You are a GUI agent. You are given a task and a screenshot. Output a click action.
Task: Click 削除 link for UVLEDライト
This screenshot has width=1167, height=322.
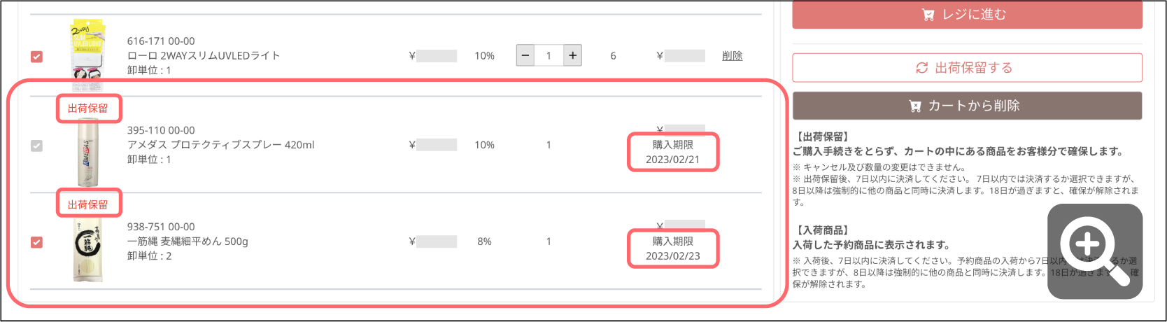[x=733, y=56]
